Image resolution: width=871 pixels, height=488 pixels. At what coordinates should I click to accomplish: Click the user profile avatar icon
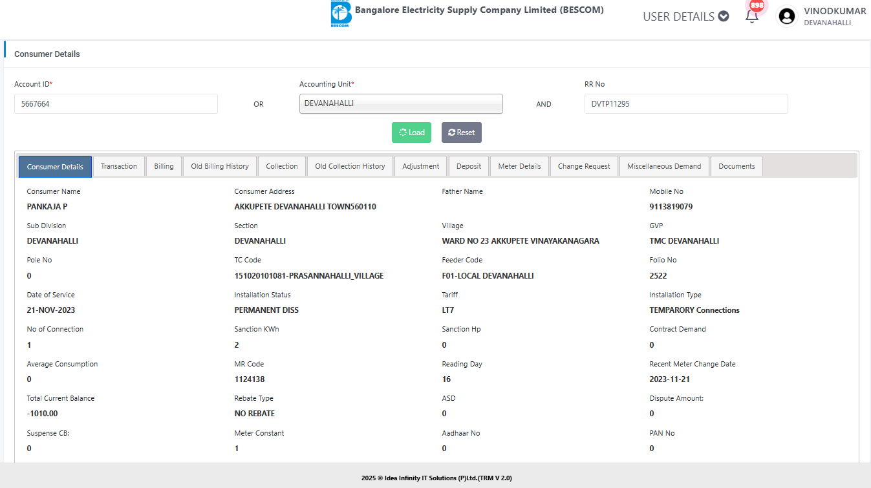click(786, 17)
